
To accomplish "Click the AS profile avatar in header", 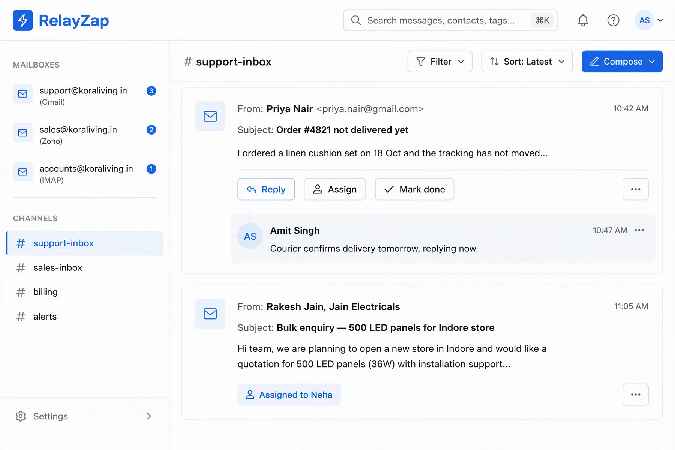I will [x=644, y=20].
